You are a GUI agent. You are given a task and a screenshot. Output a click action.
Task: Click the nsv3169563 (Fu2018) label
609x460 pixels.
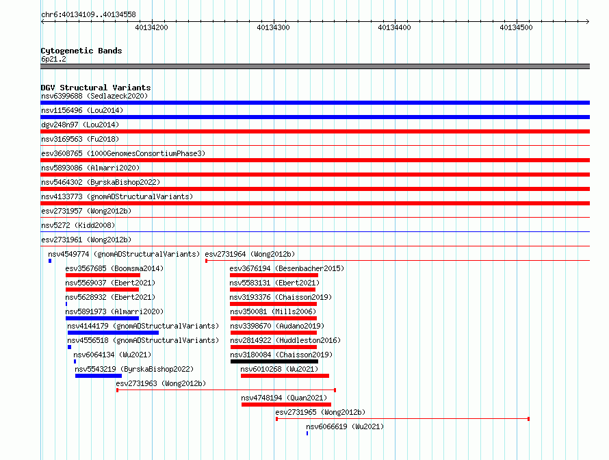80,139
